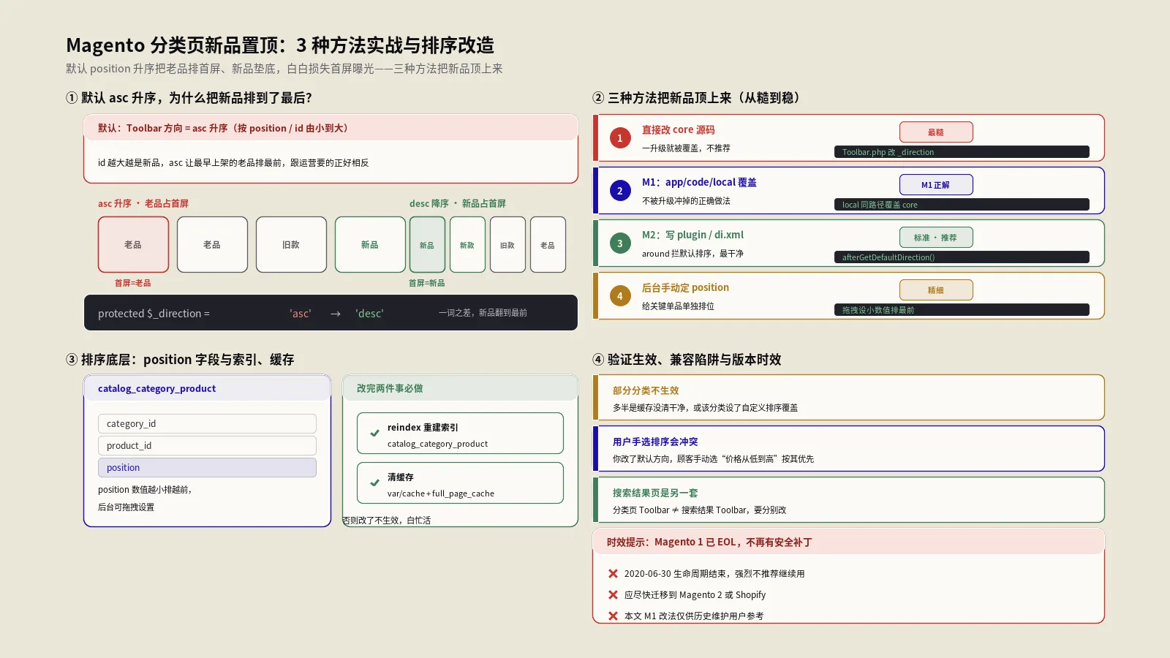Click the blue number 2 circle

(620, 191)
